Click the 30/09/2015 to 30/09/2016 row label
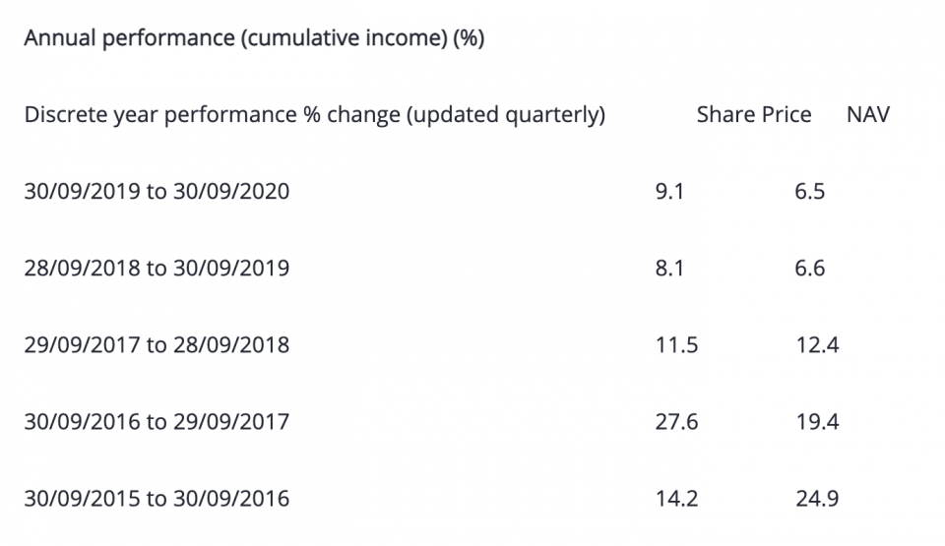Image resolution: width=945 pixels, height=546 pixels. tap(157, 499)
